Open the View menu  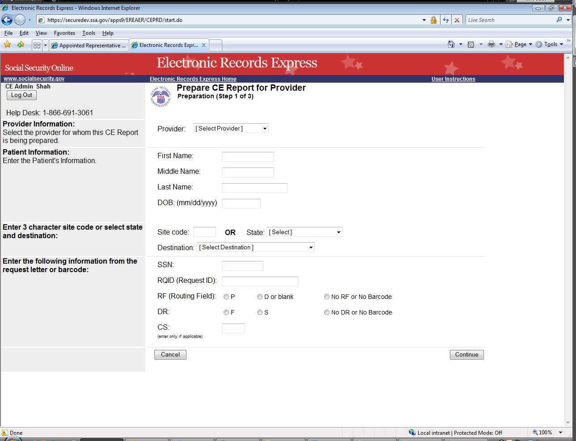(41, 33)
